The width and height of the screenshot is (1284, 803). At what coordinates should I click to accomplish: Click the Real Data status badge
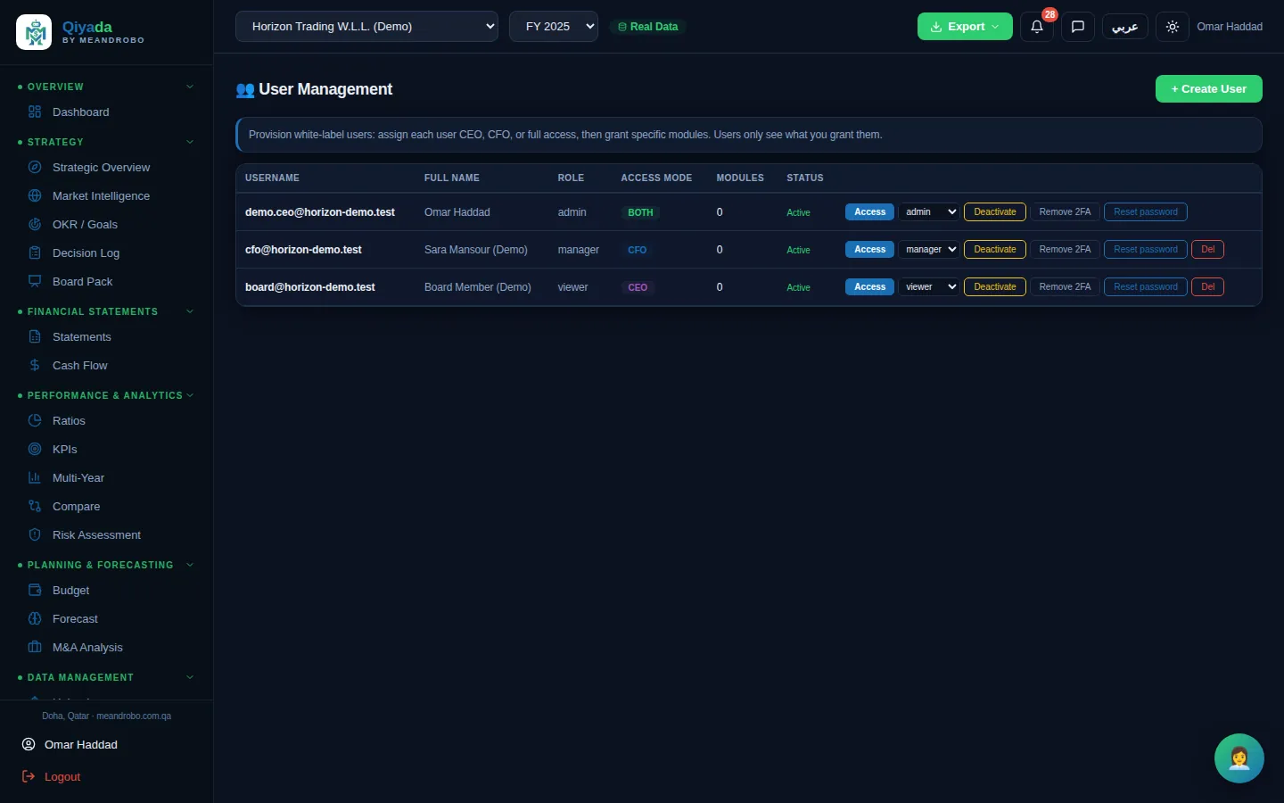pos(648,27)
